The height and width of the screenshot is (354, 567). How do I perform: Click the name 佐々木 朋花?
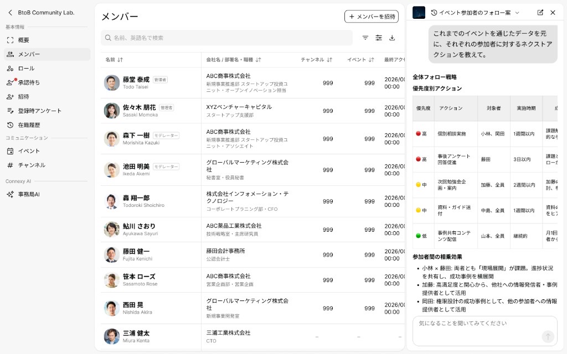coord(139,107)
